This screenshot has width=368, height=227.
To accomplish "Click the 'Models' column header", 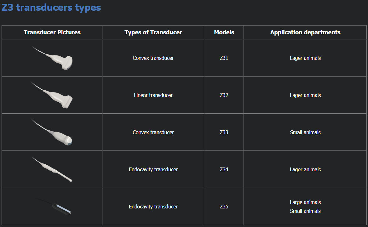I will point(224,32).
